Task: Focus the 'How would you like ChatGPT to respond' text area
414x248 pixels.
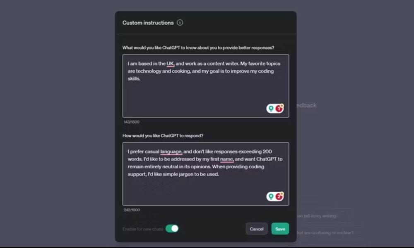Action: coord(206,174)
